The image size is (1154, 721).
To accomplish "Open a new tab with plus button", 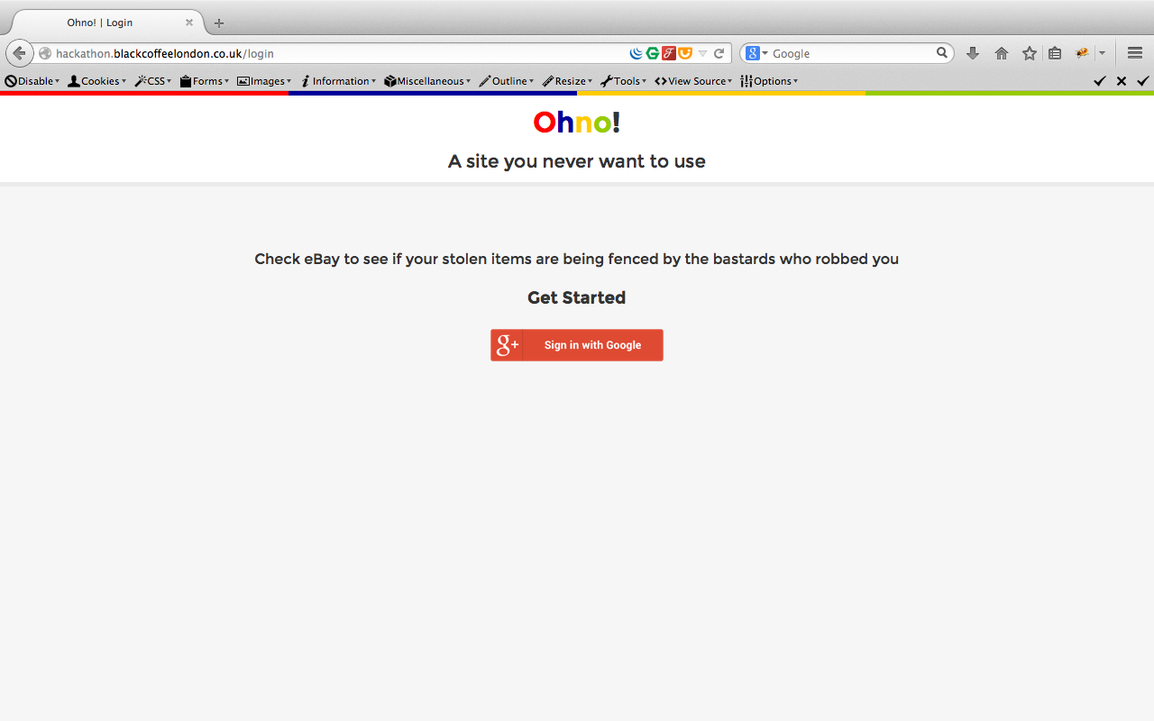I will coord(219,23).
